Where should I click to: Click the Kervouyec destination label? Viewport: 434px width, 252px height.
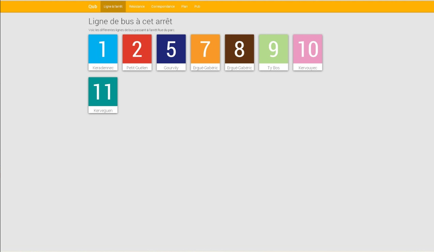[308, 68]
